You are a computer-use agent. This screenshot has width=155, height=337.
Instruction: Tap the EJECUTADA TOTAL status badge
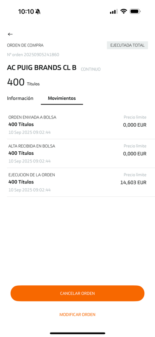click(127, 45)
